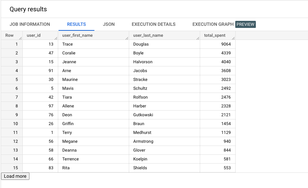Click the Load more button
The image size is (308, 188).
(x=15, y=176)
